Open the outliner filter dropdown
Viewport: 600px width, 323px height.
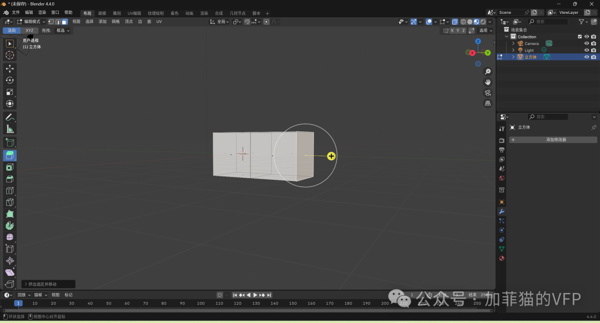tap(583, 22)
